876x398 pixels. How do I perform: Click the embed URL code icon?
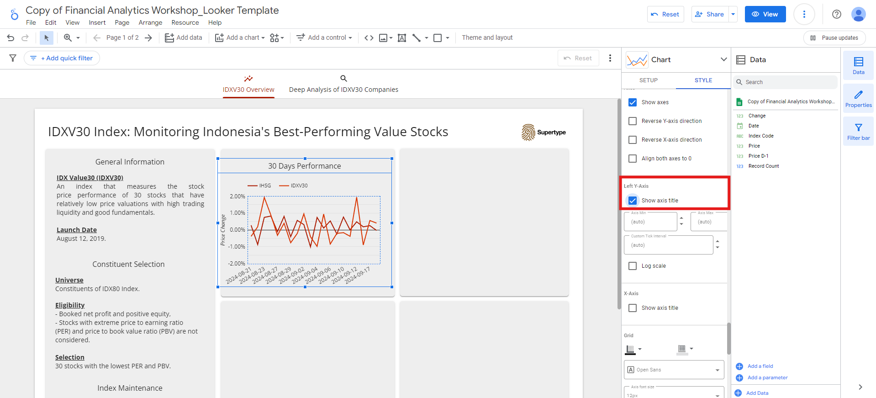(369, 38)
